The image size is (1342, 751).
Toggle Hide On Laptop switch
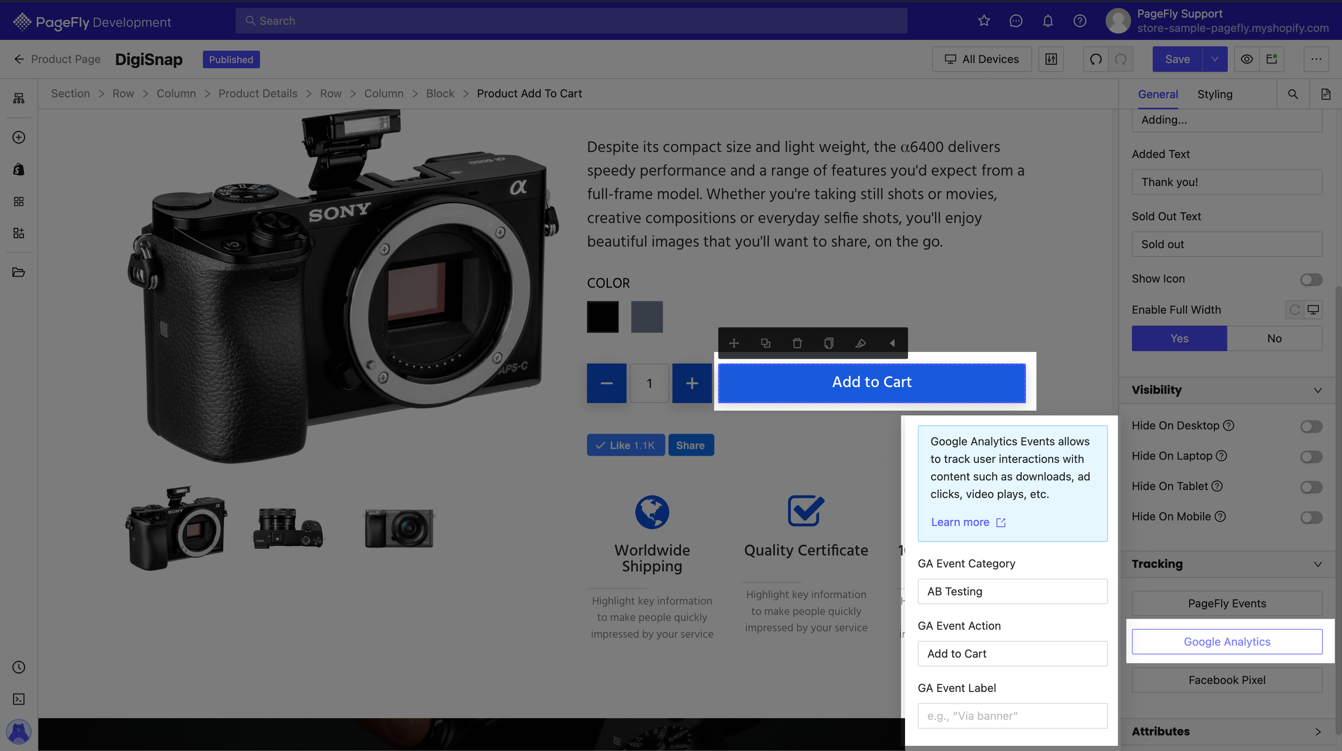coord(1311,457)
